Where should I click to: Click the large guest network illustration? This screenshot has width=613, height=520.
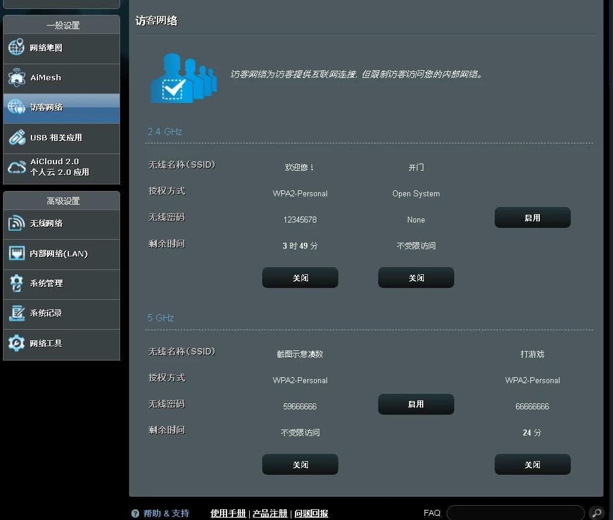coord(183,79)
